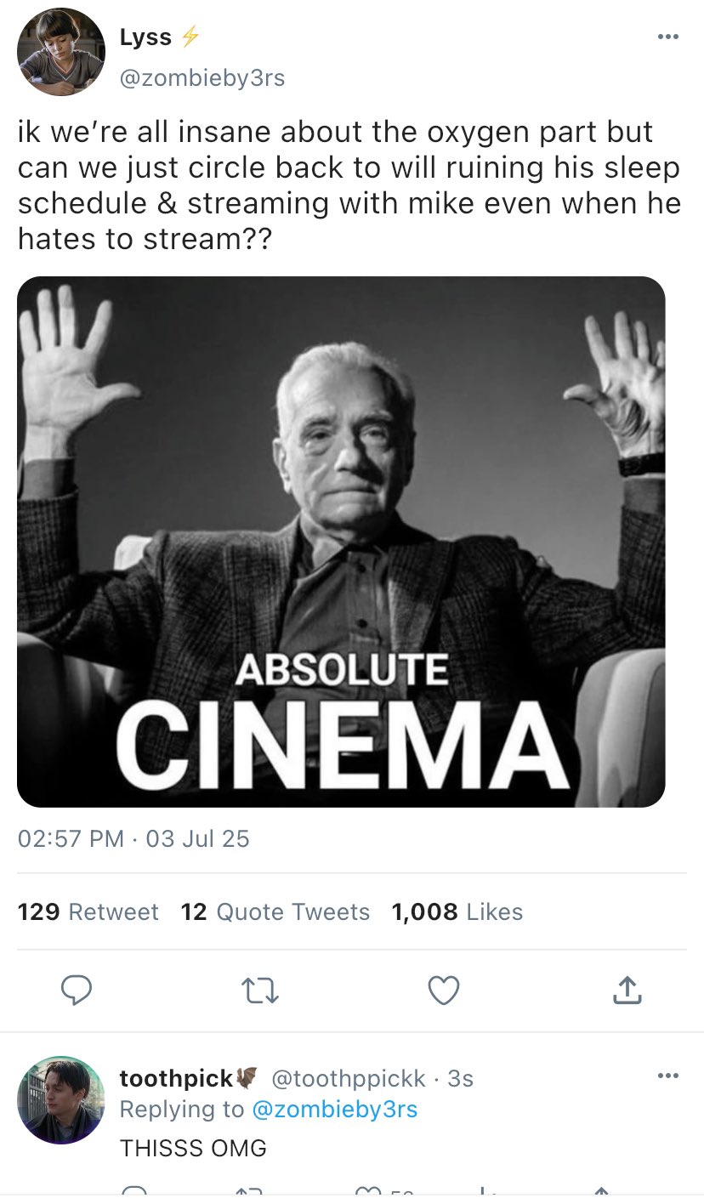Open more options on Lyss's tweet
This screenshot has height=1198, width=704.
coord(667,37)
